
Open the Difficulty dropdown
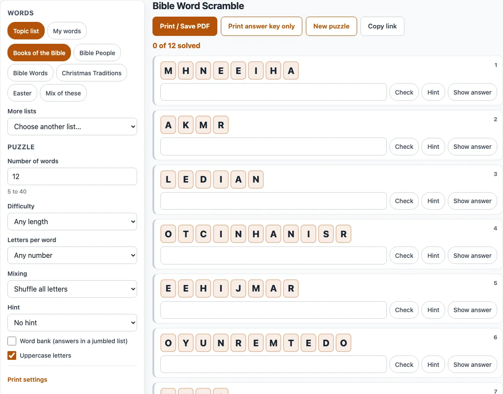pyautogui.click(x=72, y=222)
